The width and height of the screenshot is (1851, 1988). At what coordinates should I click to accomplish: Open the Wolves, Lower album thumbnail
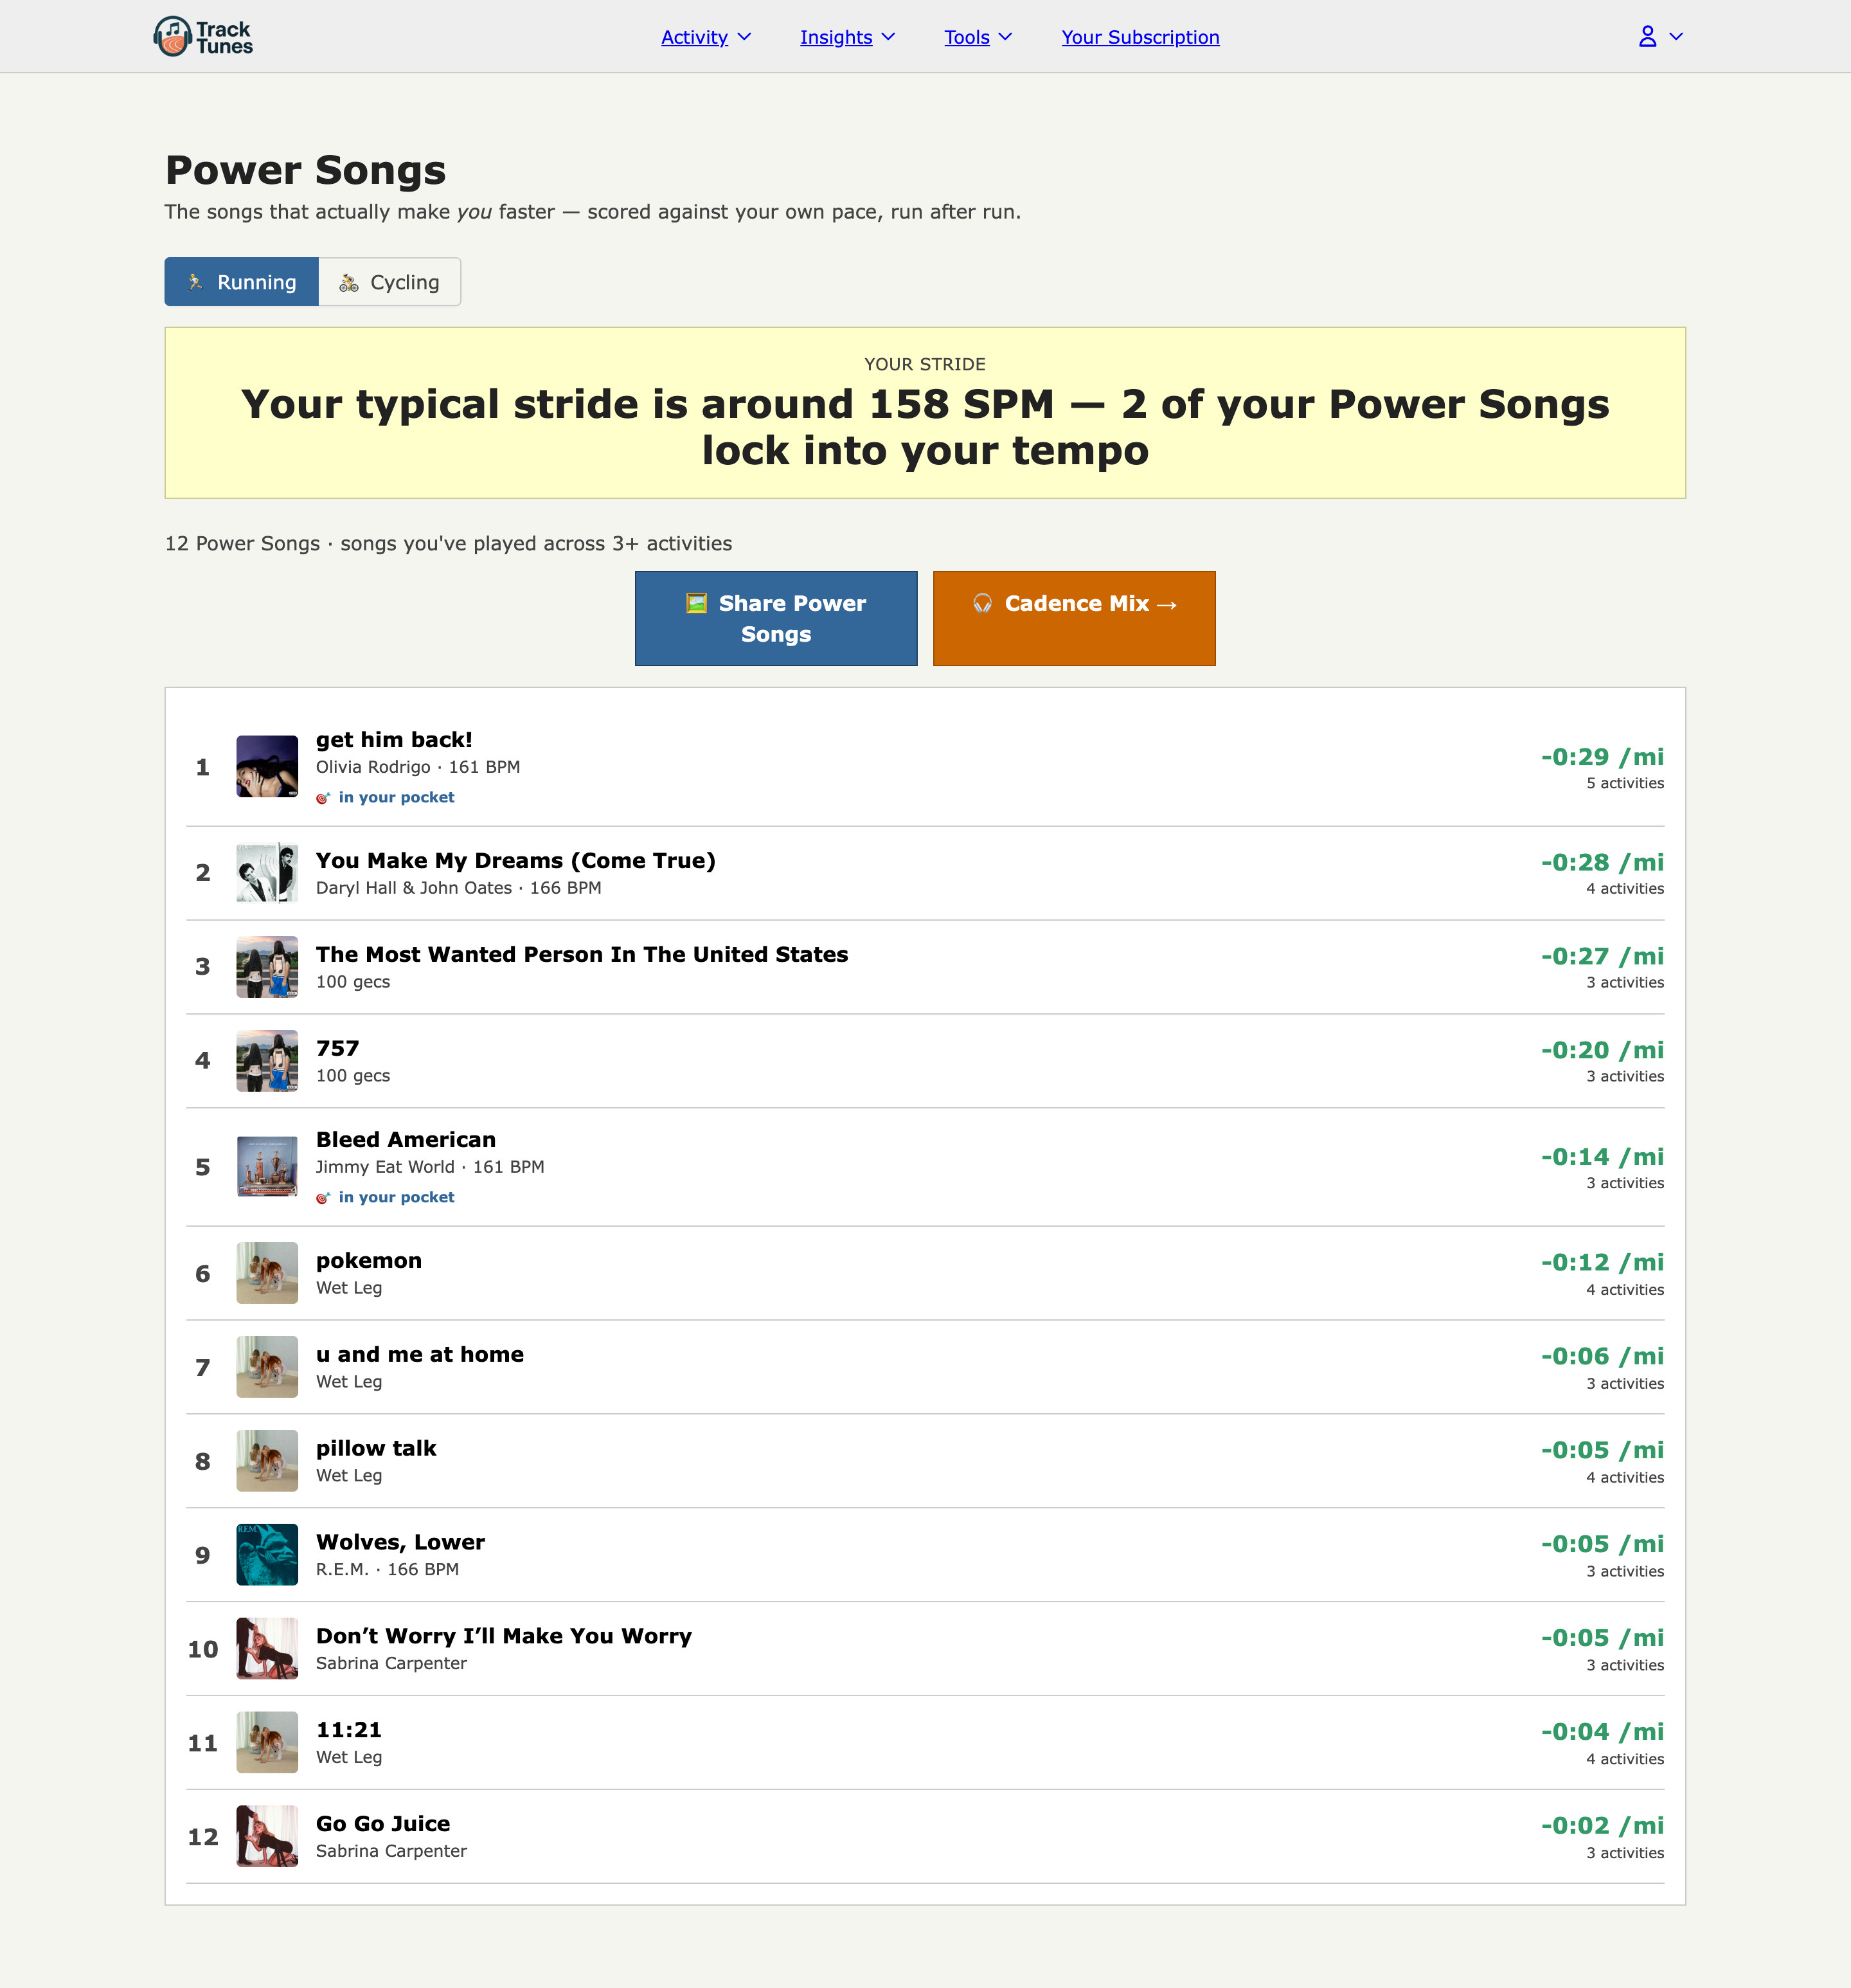tap(267, 1555)
